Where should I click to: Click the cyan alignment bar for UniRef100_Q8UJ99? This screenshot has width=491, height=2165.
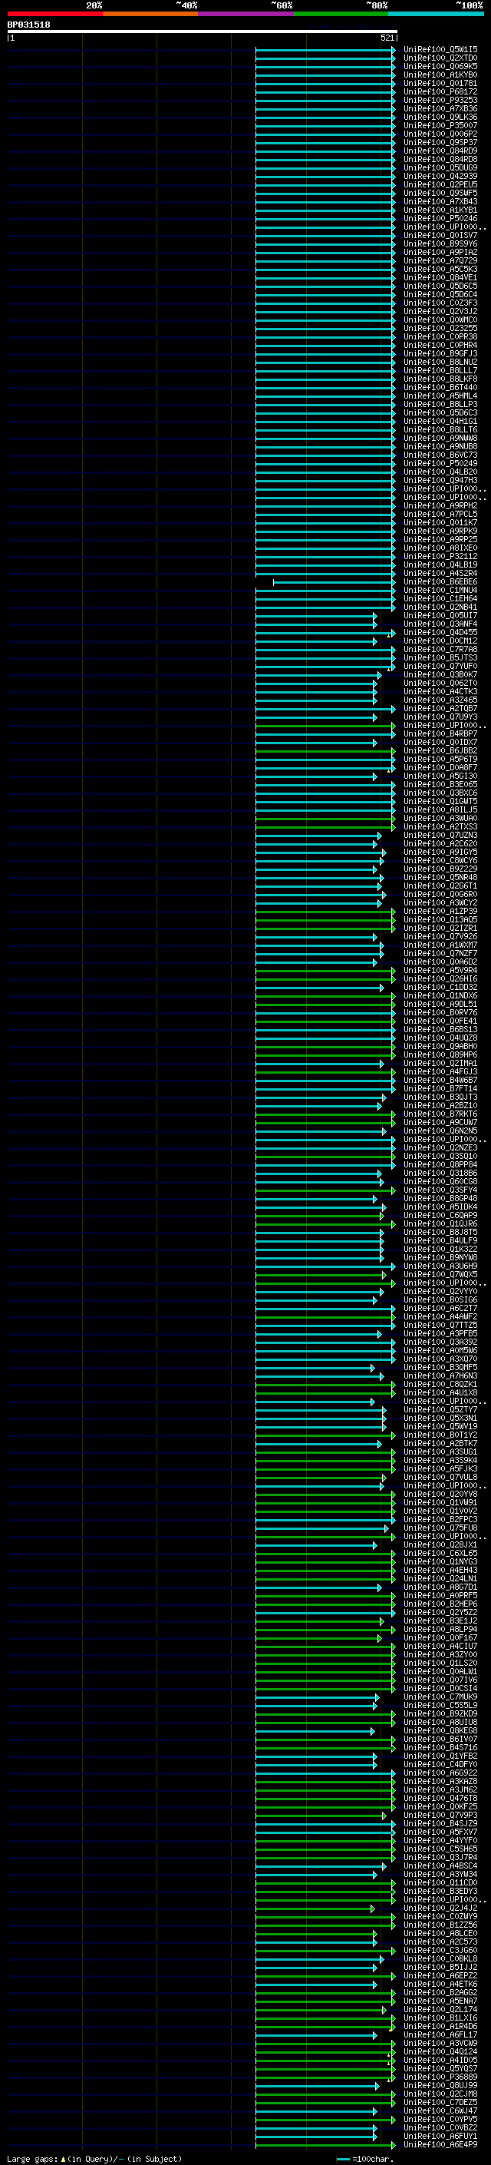tap(318, 2086)
